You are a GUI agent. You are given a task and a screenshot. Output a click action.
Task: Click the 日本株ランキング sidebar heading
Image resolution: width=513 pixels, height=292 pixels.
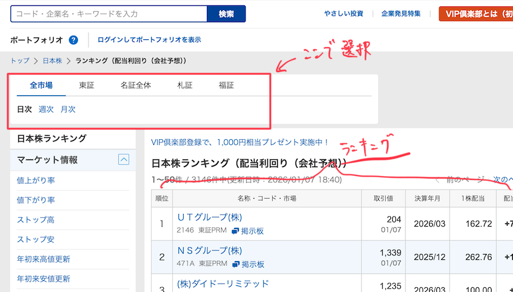tap(52, 138)
